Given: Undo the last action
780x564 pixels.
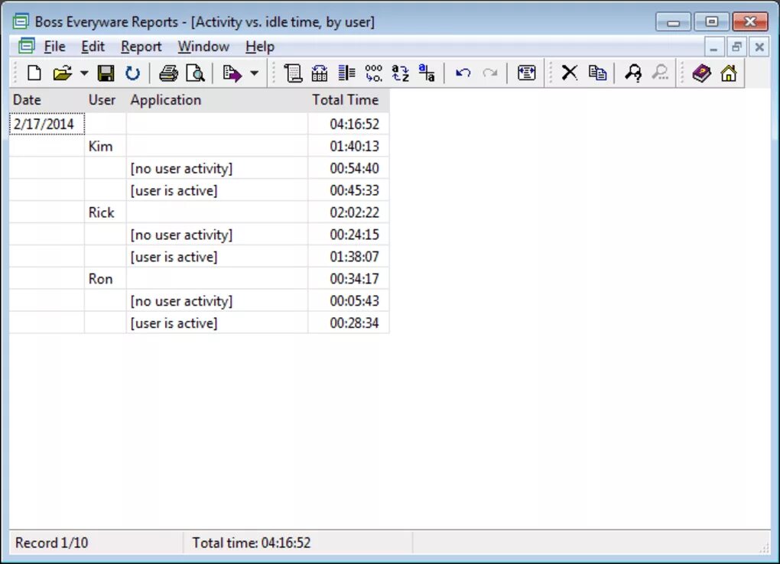Looking at the screenshot, I should click(x=463, y=73).
